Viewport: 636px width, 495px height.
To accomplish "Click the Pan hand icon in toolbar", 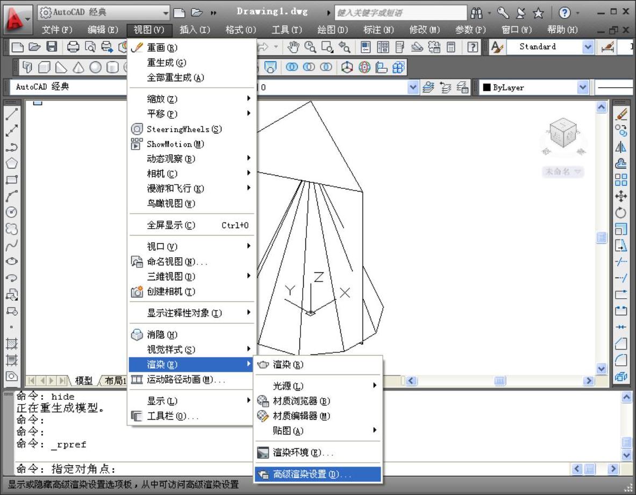I will click(293, 47).
